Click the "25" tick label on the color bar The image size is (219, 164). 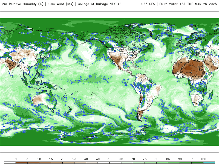[74, 159]
